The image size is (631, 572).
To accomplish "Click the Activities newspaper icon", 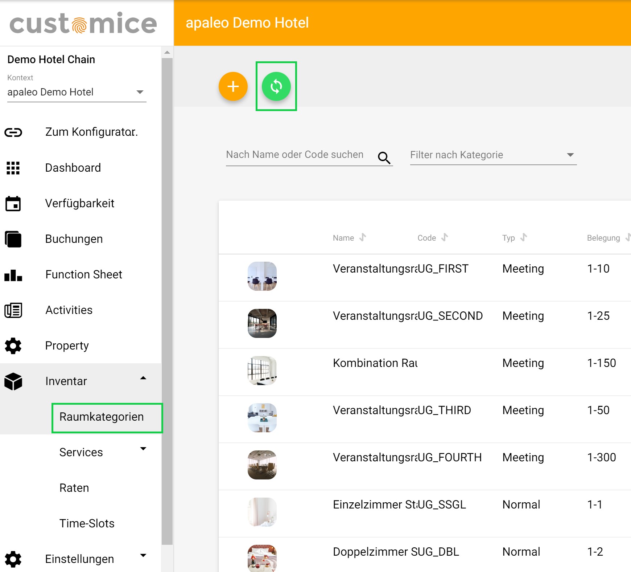I will pyautogui.click(x=13, y=310).
